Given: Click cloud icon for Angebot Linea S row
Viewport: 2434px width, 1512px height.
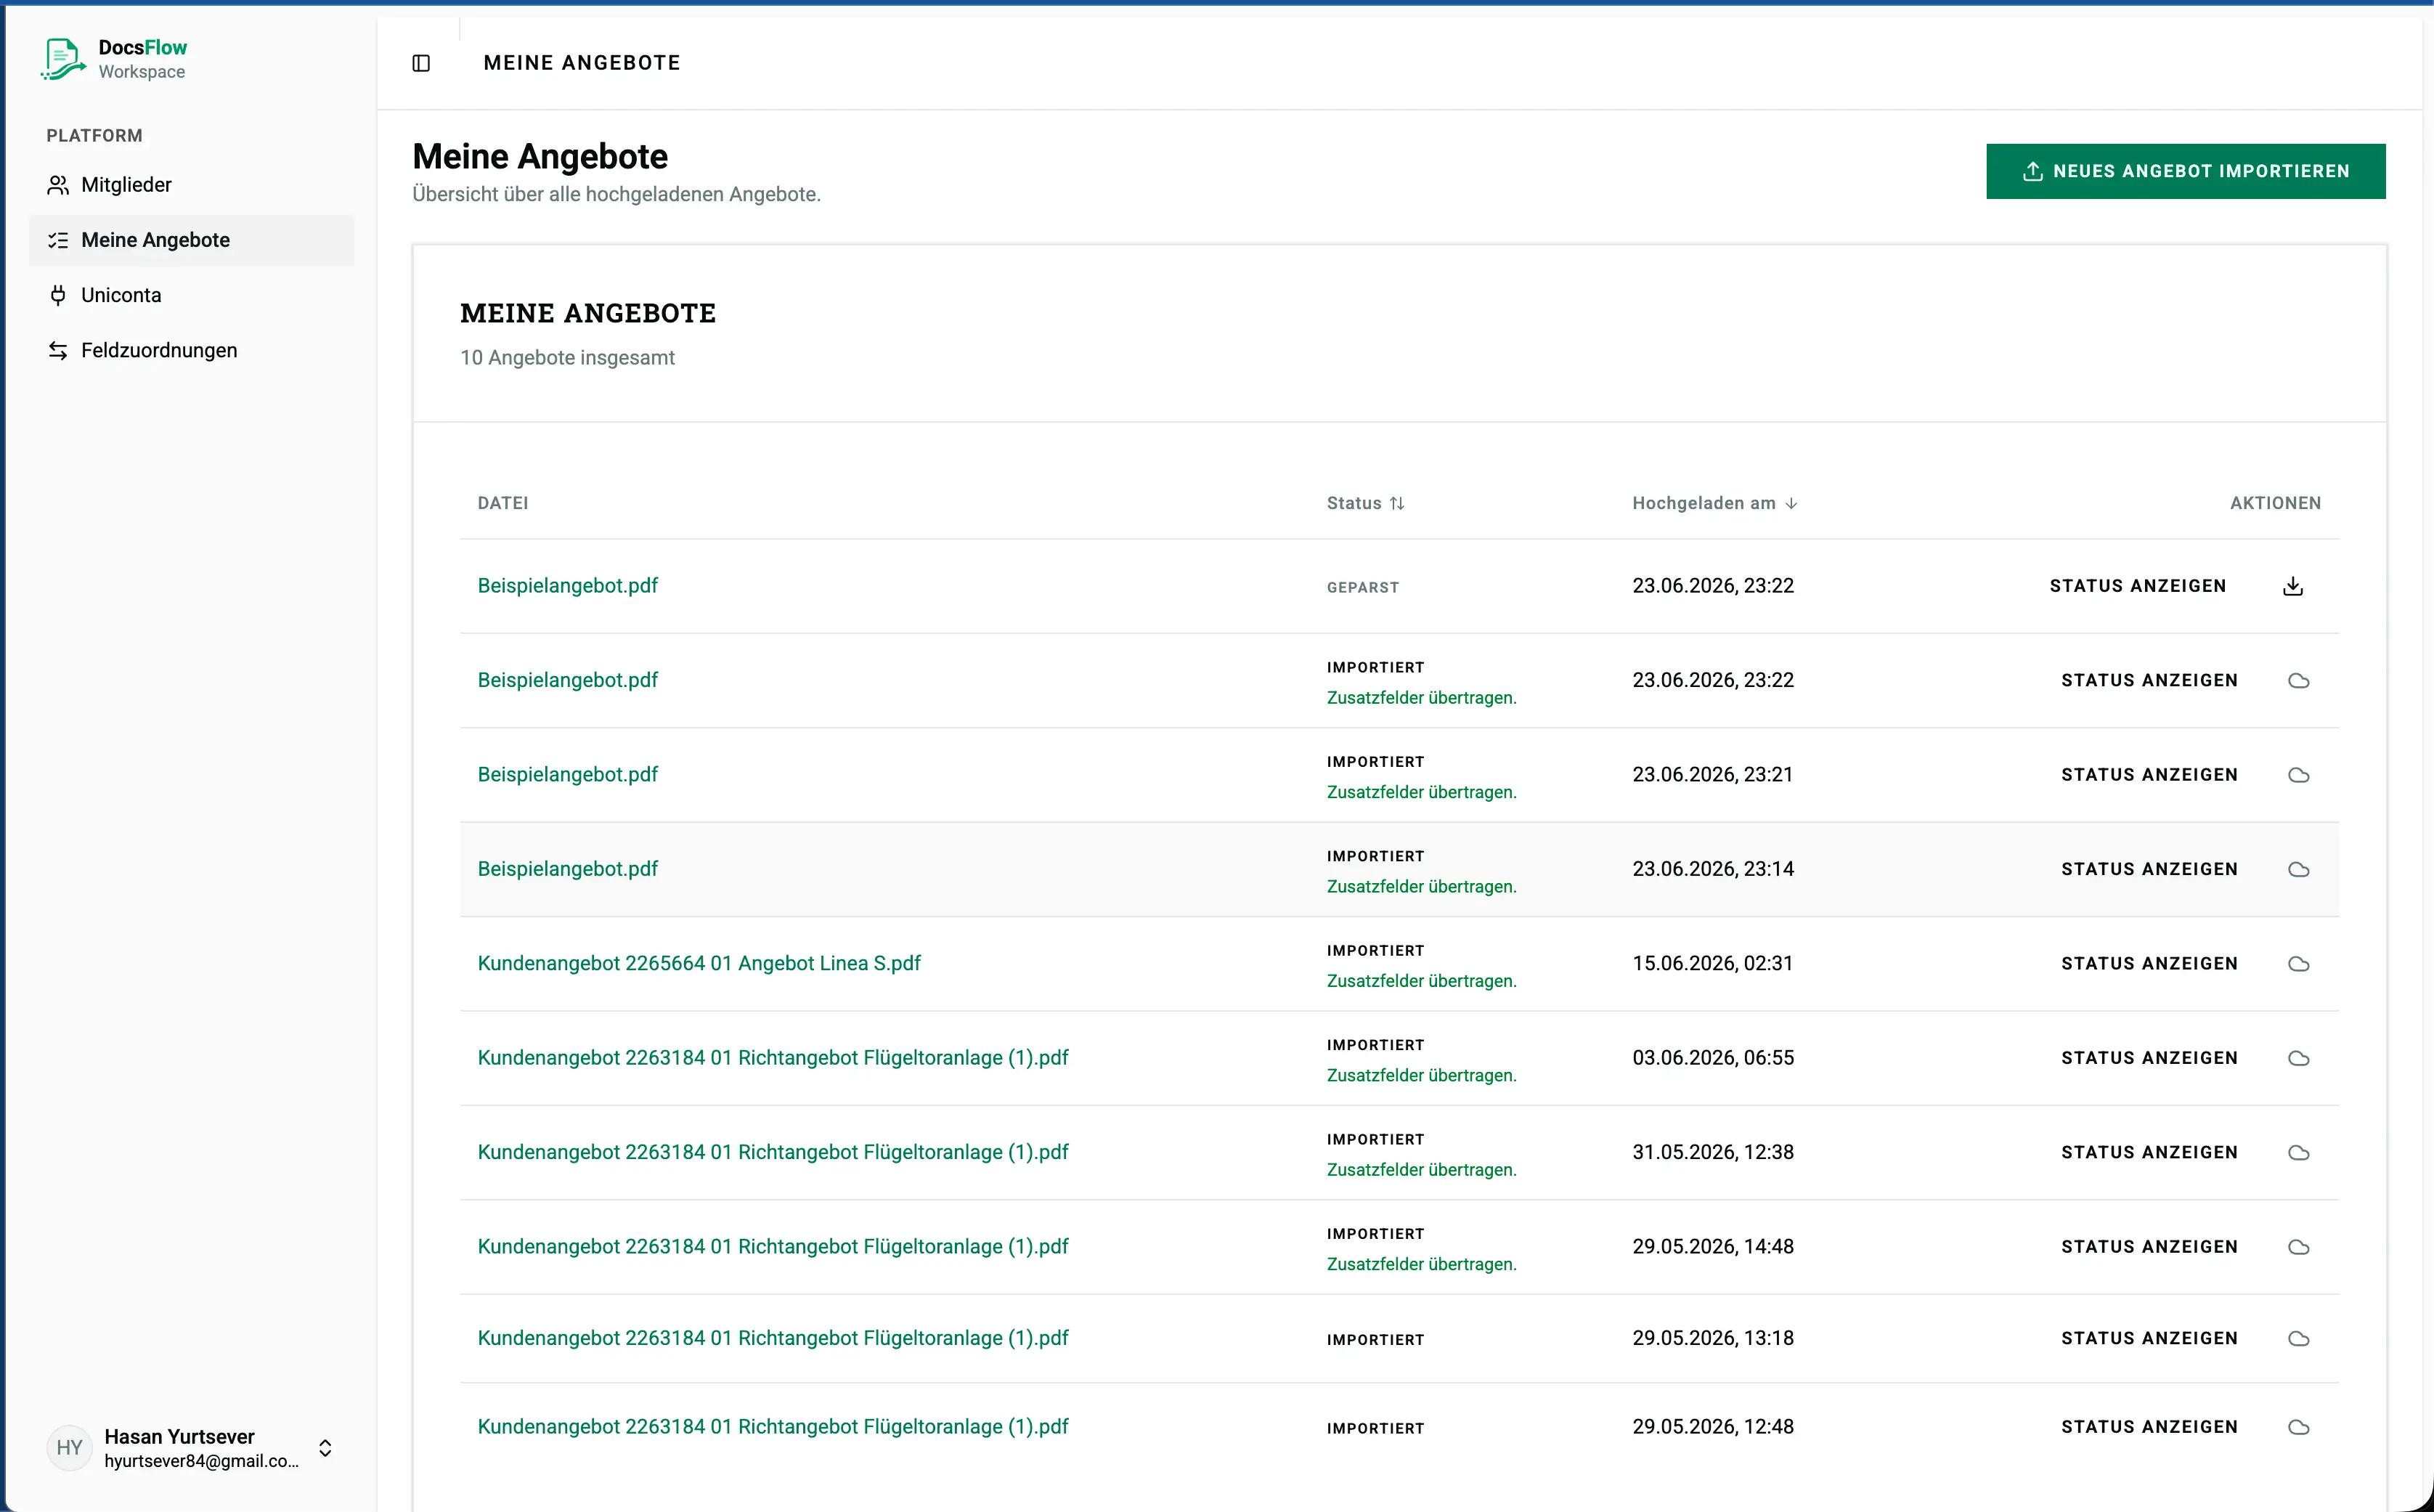Looking at the screenshot, I should 2298,964.
